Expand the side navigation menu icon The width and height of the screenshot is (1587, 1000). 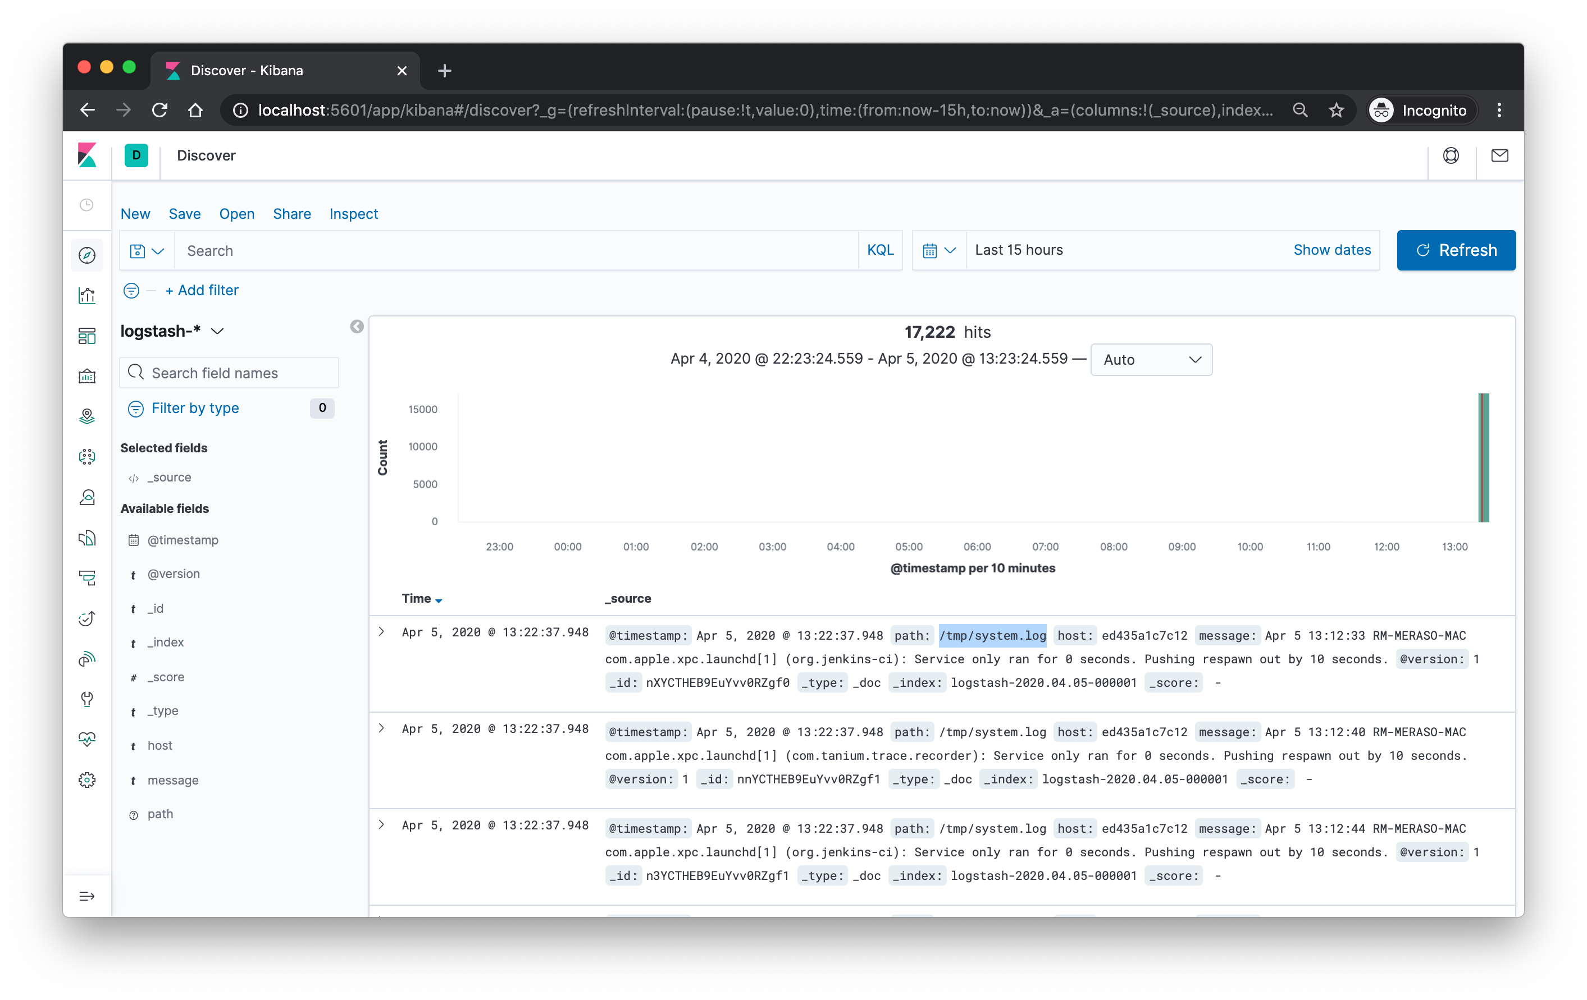click(86, 896)
